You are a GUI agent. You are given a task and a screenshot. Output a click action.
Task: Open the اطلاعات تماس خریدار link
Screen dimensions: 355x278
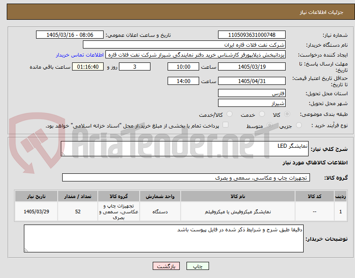pos(80,55)
